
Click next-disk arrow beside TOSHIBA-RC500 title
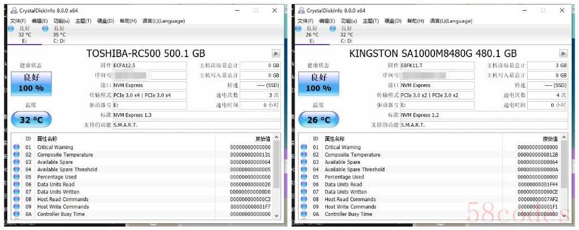[x=276, y=54]
